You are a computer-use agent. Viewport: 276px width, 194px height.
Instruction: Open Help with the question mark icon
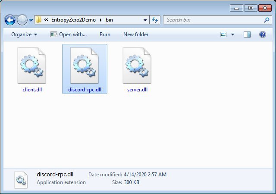[x=263, y=34]
